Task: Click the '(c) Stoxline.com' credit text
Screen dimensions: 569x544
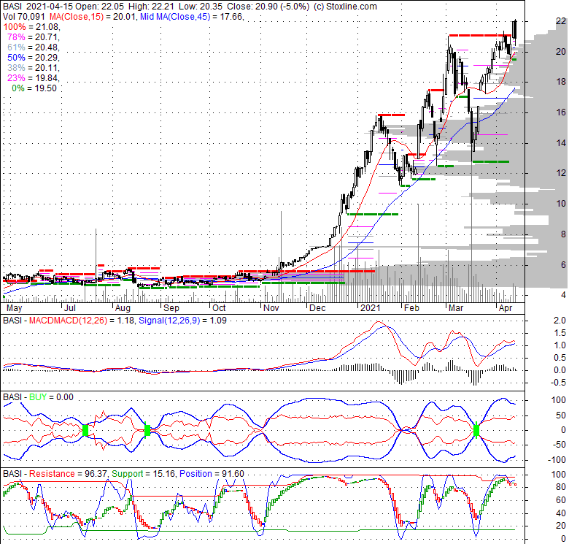Action: click(x=345, y=7)
